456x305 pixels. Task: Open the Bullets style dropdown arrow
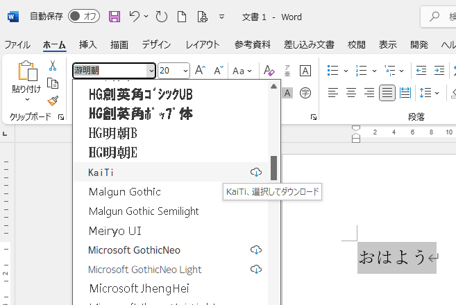pos(346,71)
